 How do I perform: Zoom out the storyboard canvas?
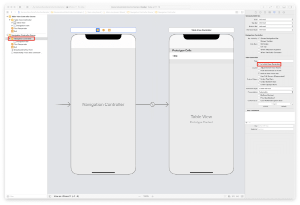point(139,196)
